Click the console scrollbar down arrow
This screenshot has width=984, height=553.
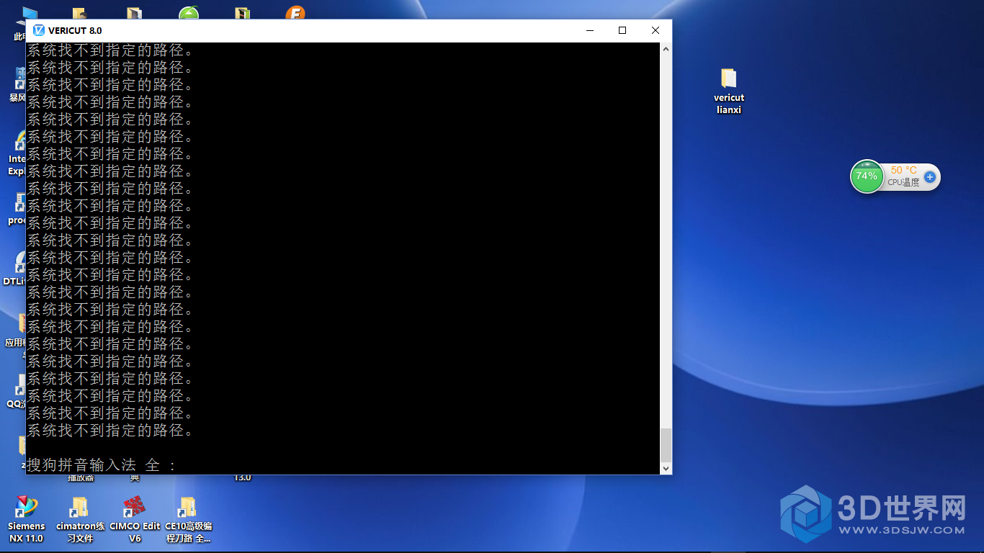tap(666, 468)
